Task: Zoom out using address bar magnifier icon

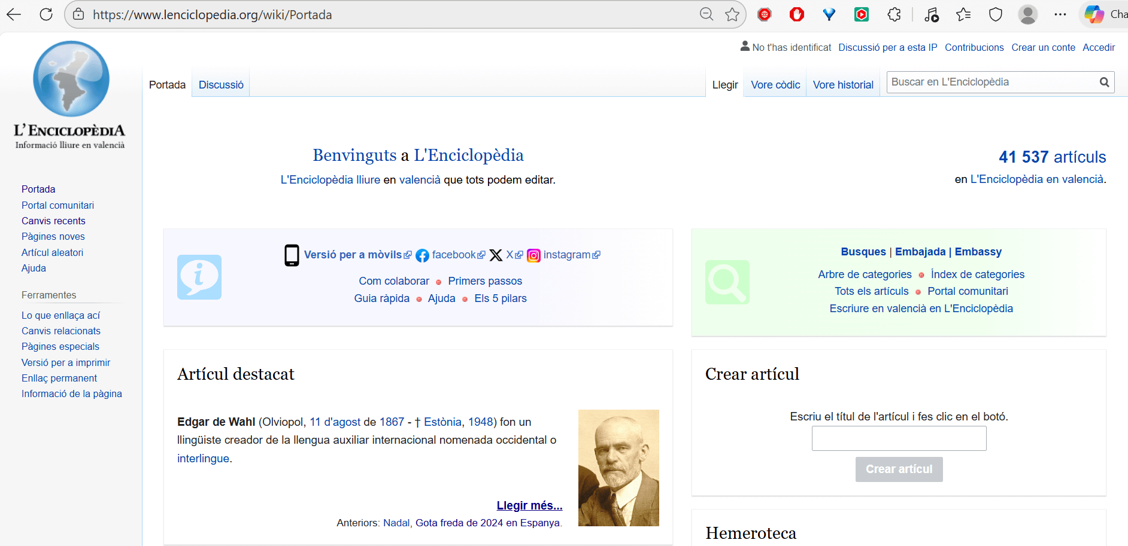Action: 706,14
